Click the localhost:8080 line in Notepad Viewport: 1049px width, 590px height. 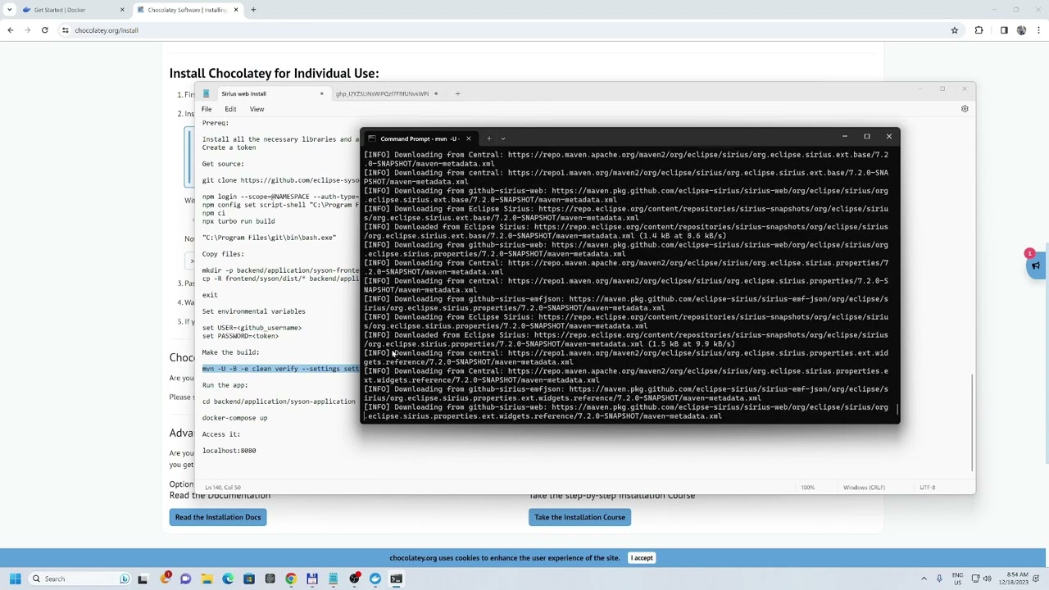pyautogui.click(x=229, y=451)
